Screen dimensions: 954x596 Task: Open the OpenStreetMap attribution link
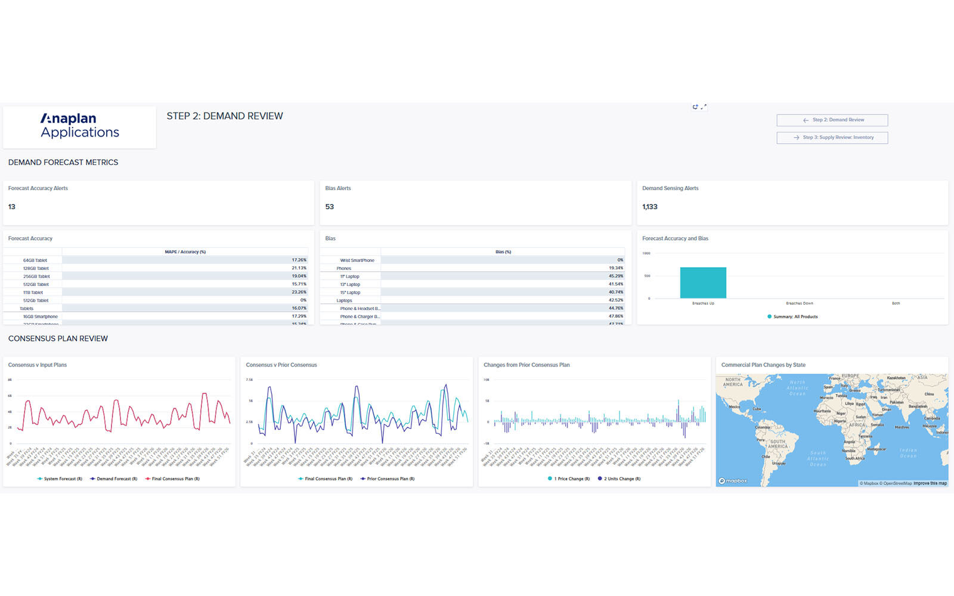(897, 483)
